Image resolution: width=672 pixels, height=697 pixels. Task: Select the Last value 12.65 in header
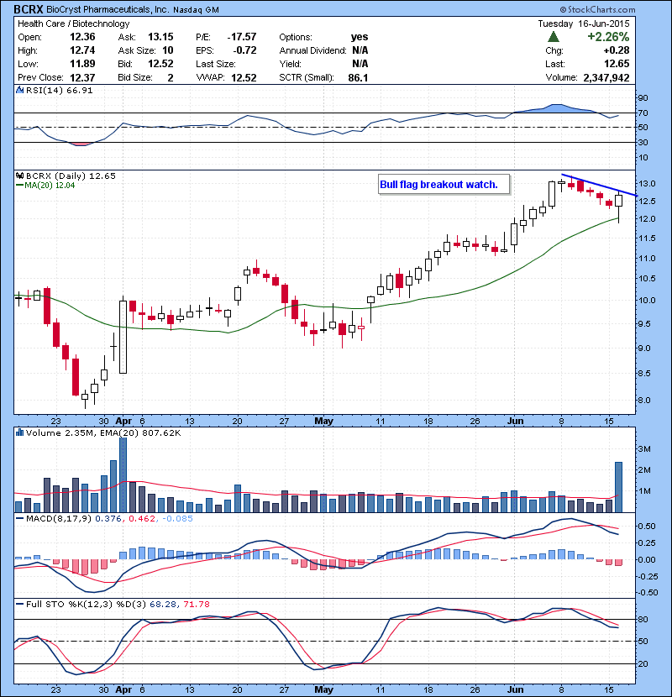pyautogui.click(x=617, y=64)
